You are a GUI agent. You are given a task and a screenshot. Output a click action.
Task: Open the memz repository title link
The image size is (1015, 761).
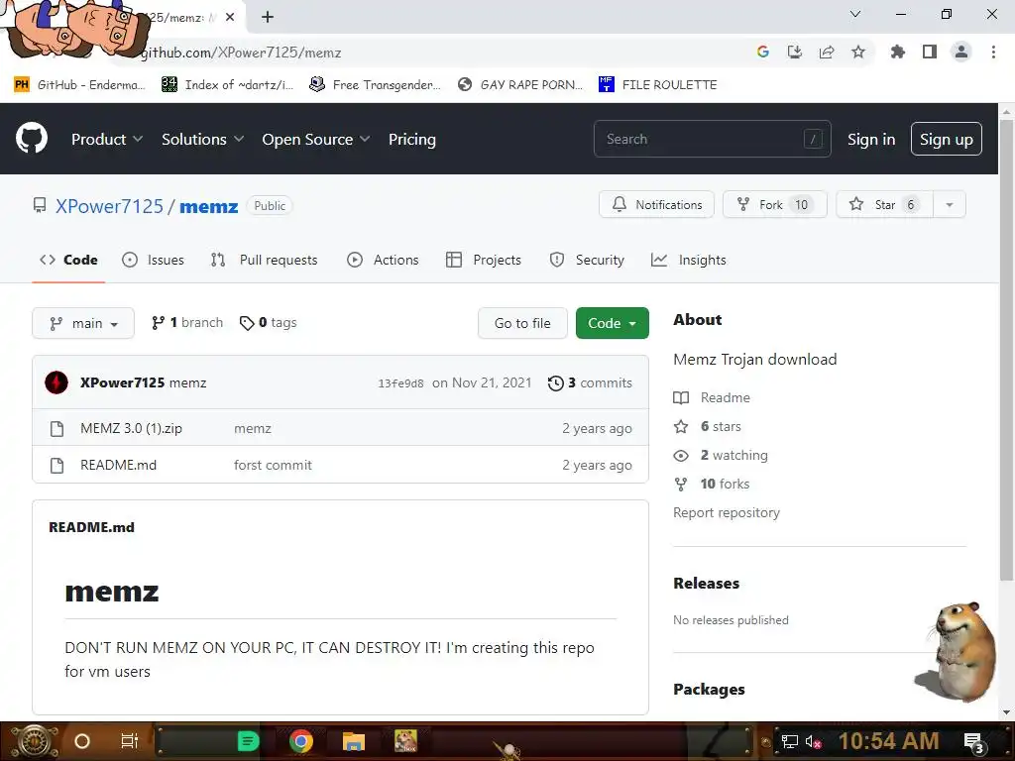208,206
